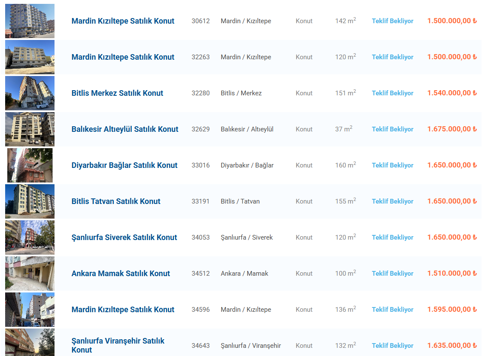Screen dimensions: 488x356
Task: Select the 1.675.000,00 ₺ price
Action: [452, 129]
